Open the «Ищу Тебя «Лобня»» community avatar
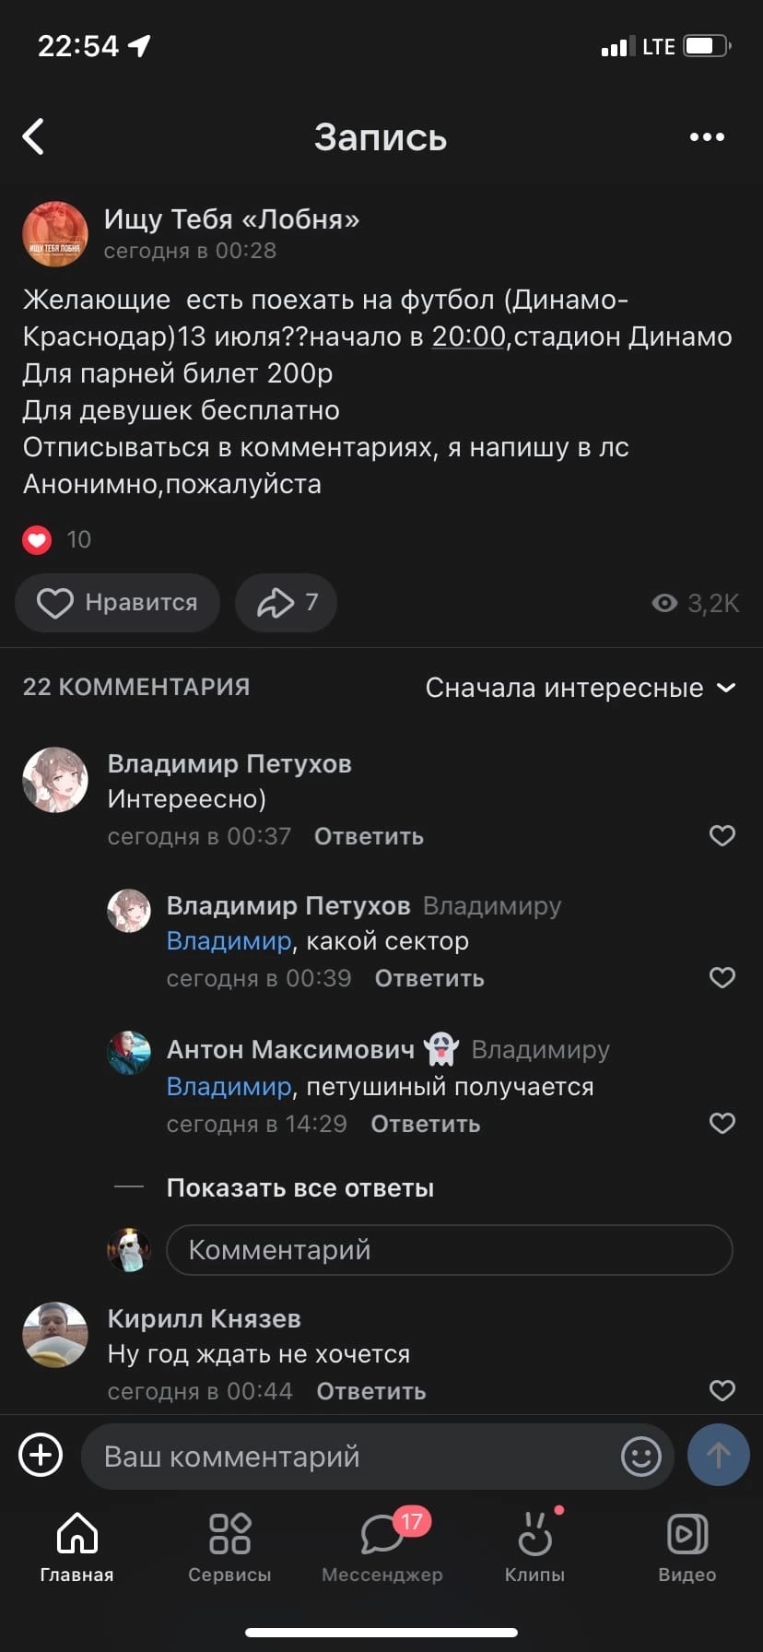The image size is (763, 1652). pos(55,234)
